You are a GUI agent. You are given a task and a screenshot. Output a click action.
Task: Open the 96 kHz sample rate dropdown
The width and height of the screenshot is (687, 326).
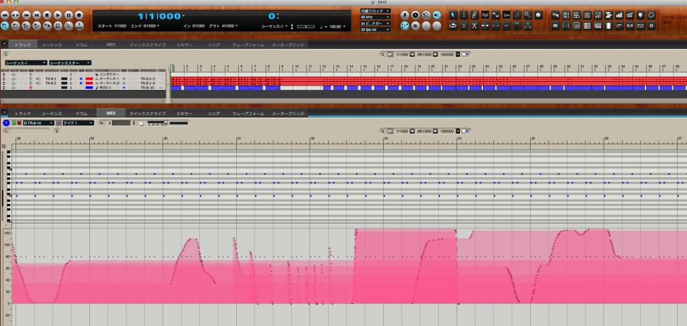point(375,17)
